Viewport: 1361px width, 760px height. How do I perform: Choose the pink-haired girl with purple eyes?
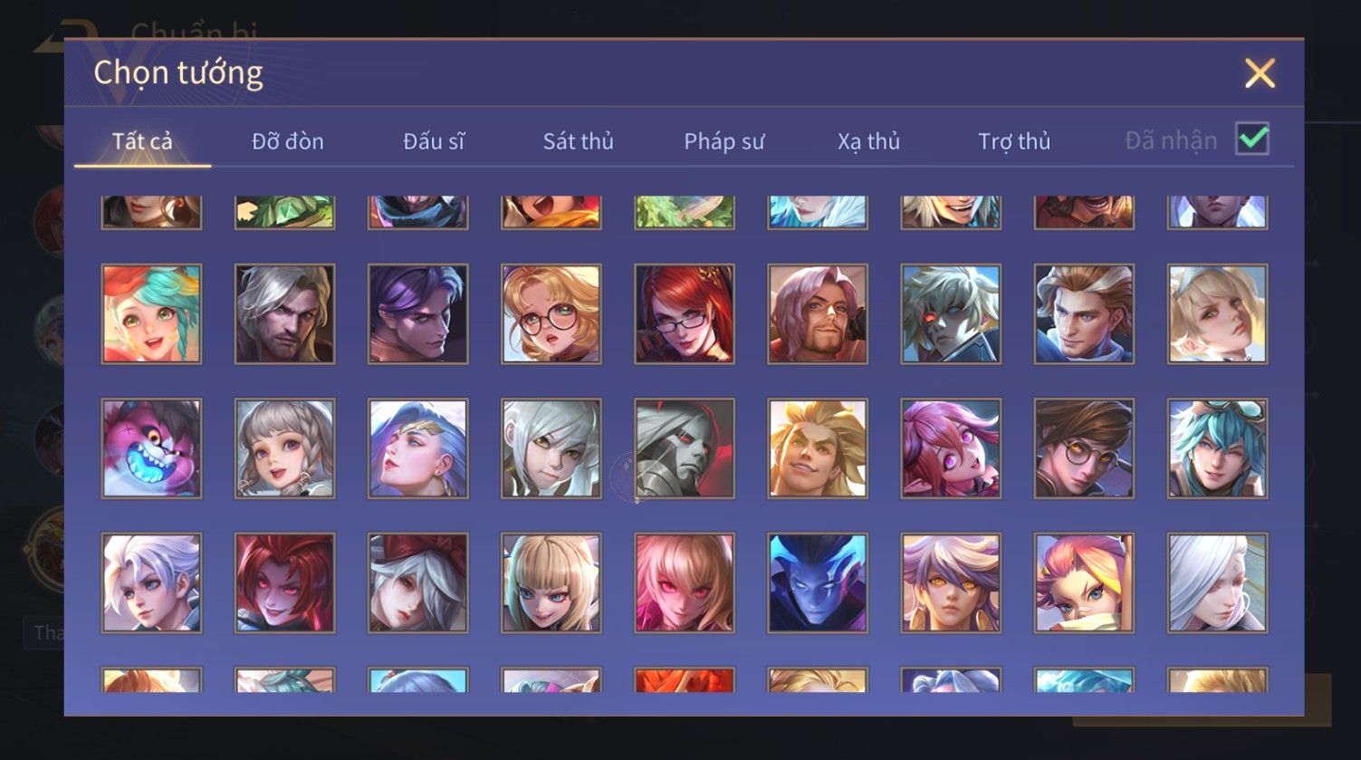pyautogui.click(x=951, y=448)
